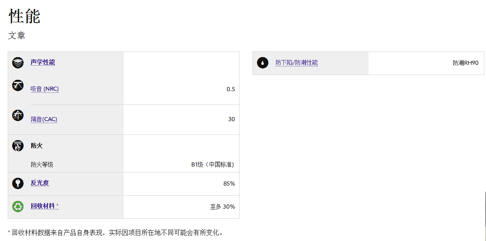
Task: Click the 文章 subtitle text
Action: pos(17,36)
